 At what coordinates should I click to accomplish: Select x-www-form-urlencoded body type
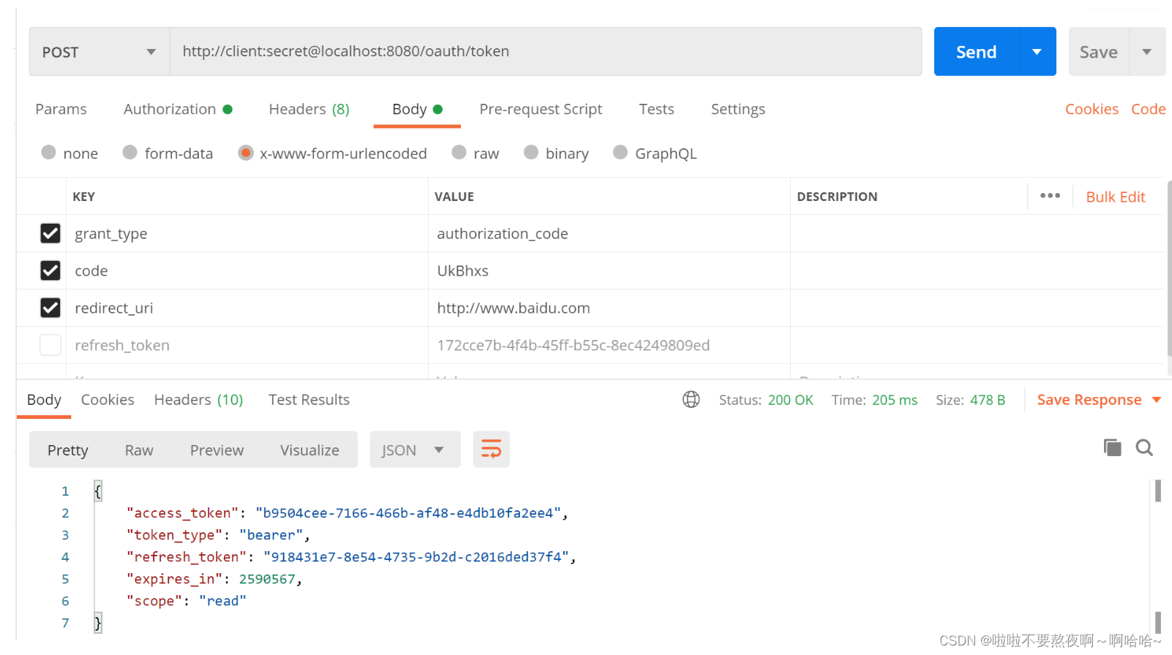245,153
